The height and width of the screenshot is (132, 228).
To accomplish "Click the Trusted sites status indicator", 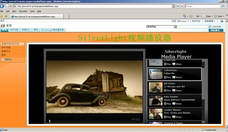I will coord(209,130).
